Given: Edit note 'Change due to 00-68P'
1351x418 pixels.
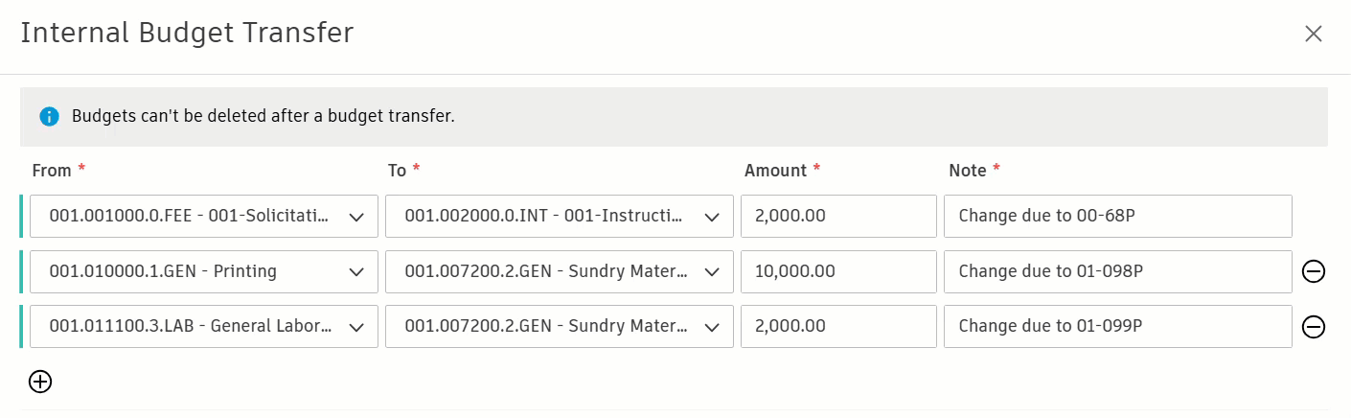Looking at the screenshot, I should (x=1117, y=217).
